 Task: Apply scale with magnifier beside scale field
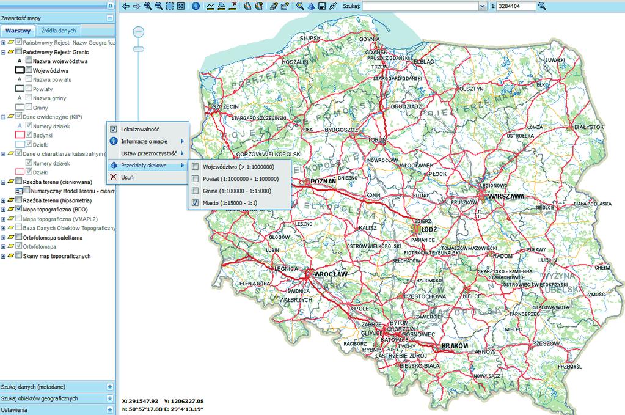pyautogui.click(x=542, y=6)
